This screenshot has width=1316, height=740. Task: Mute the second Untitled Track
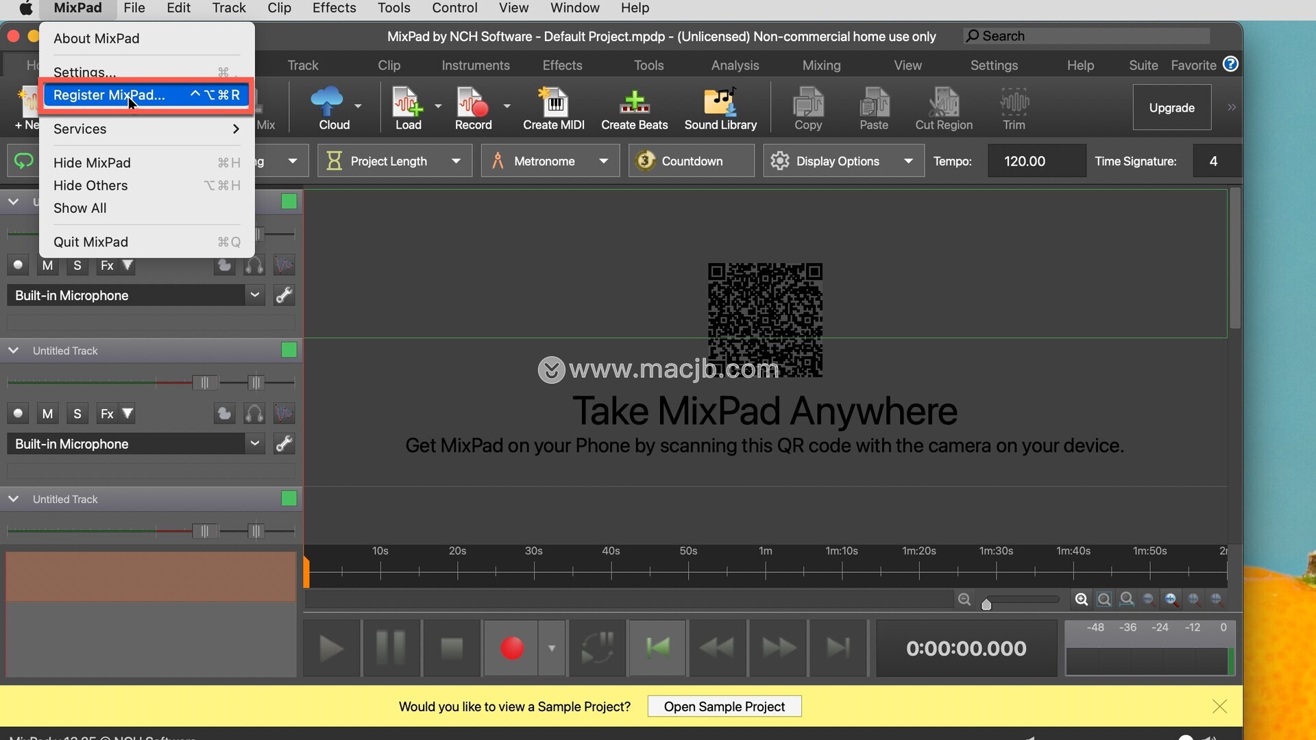47,414
